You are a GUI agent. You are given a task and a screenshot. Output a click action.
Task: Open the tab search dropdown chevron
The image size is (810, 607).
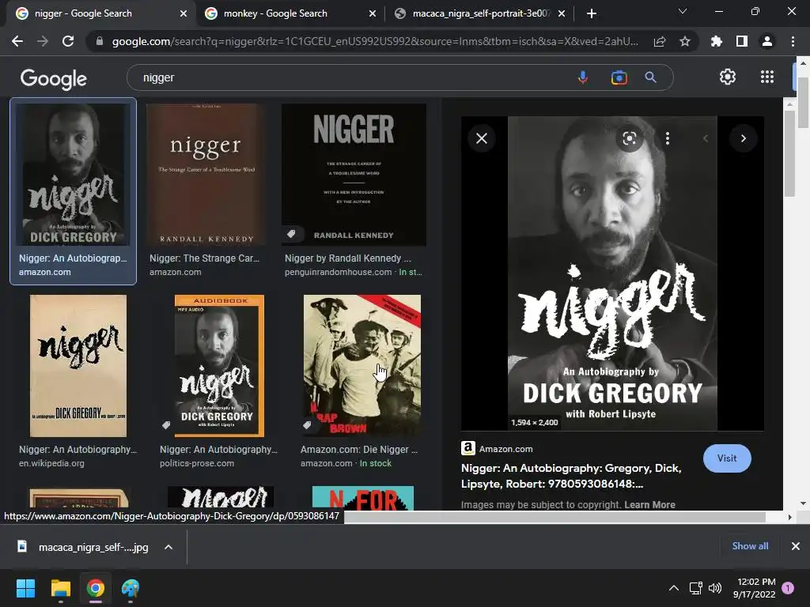coord(683,11)
